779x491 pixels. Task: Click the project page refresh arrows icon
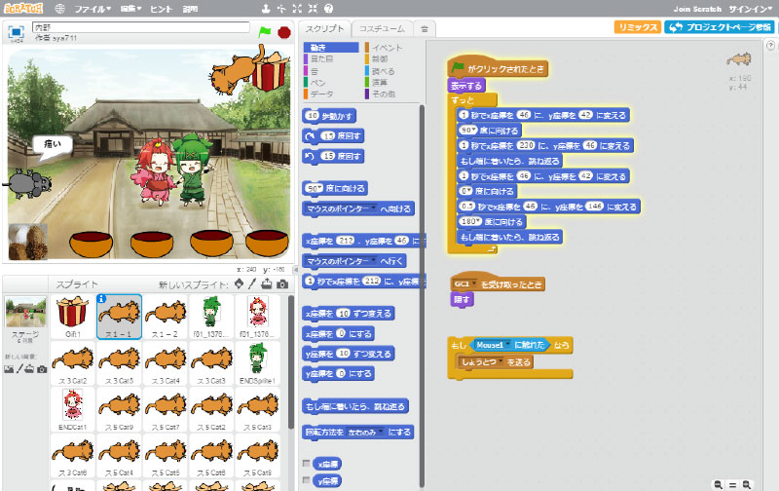[x=676, y=27]
